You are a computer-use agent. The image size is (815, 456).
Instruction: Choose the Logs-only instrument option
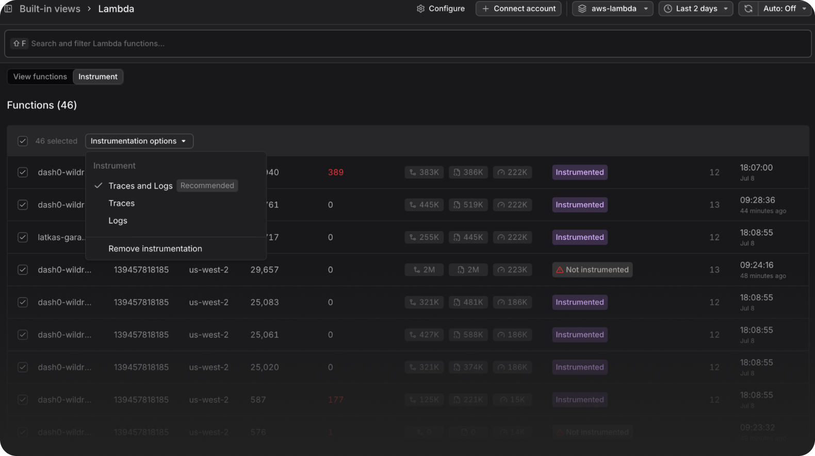point(176,221)
